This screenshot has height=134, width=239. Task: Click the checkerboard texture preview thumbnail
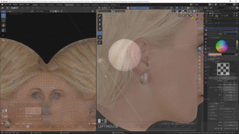[x=223, y=69]
